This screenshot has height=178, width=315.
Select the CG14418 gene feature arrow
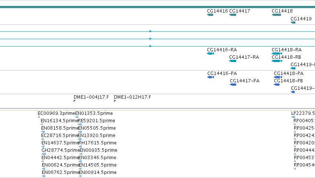click(276, 15)
